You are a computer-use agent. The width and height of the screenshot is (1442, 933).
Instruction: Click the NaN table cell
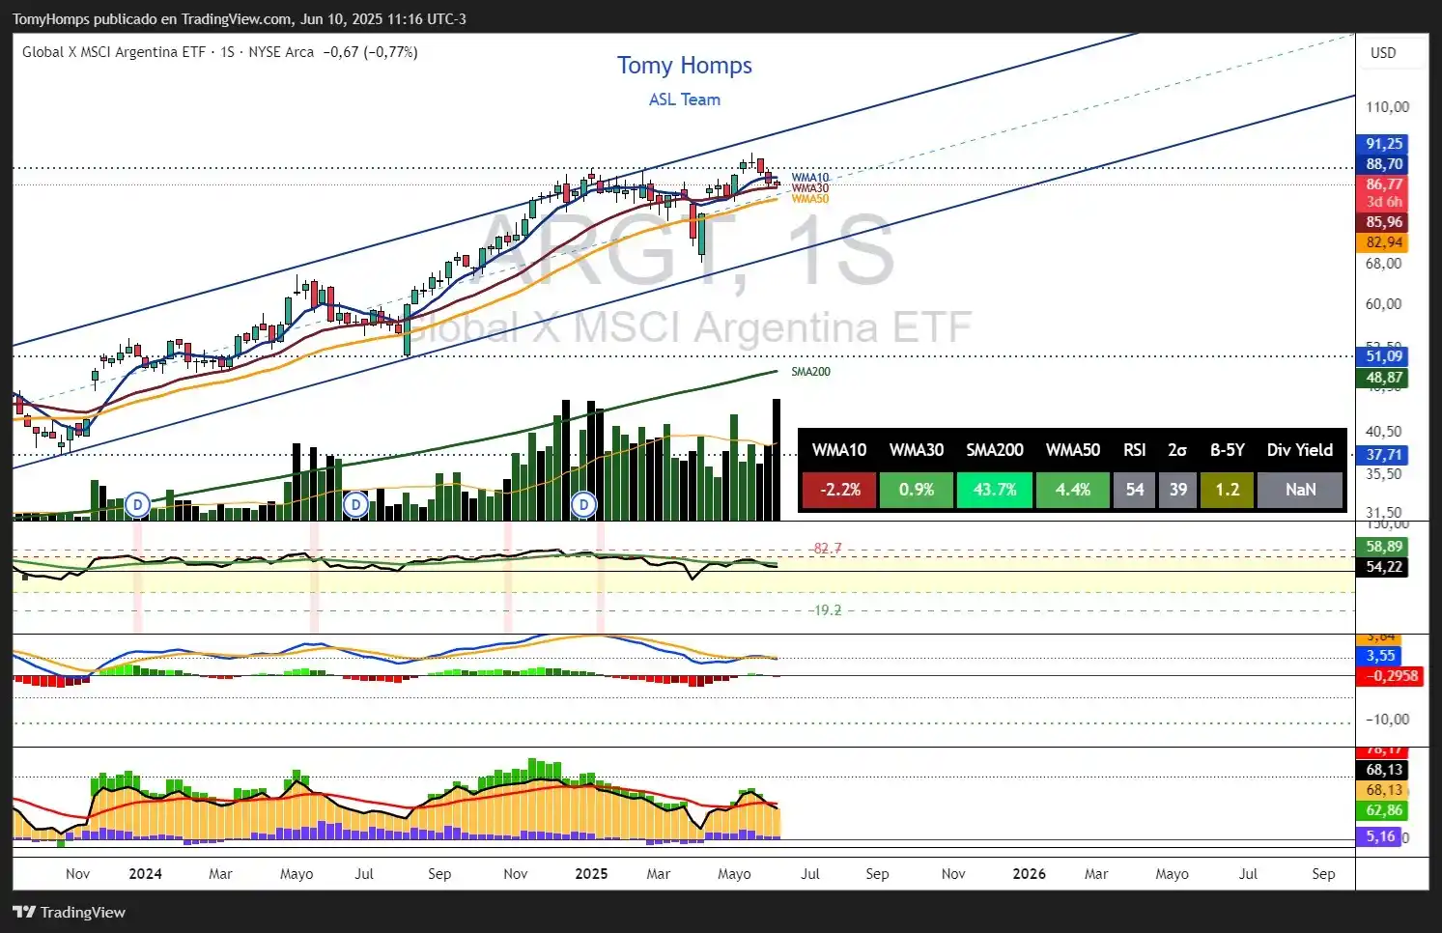click(1300, 490)
